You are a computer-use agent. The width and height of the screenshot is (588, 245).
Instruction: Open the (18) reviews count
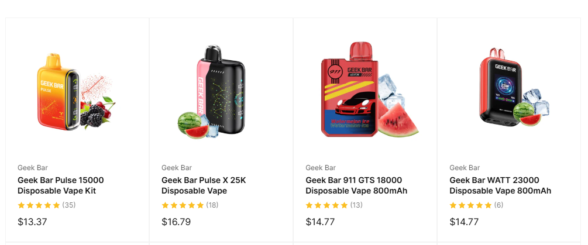(212, 205)
